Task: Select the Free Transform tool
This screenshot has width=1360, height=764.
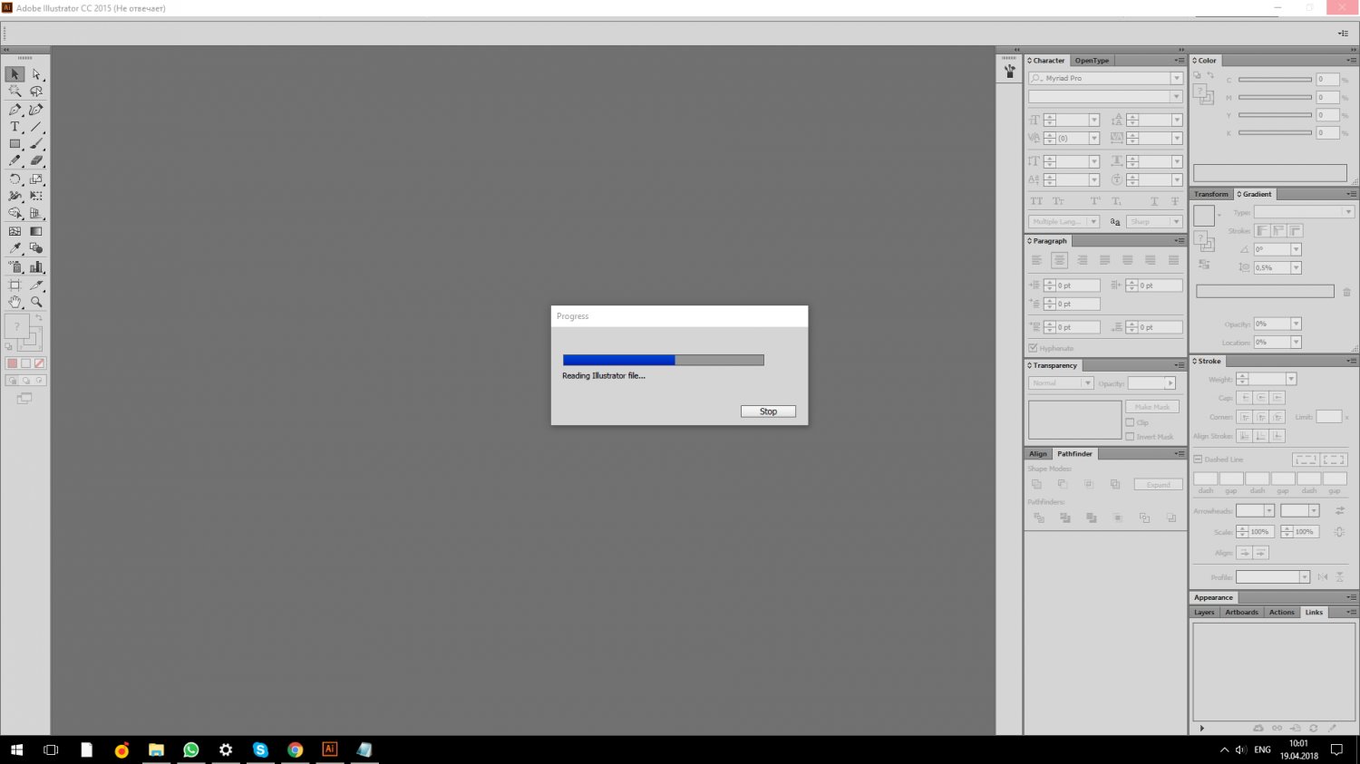Action: tap(36, 196)
